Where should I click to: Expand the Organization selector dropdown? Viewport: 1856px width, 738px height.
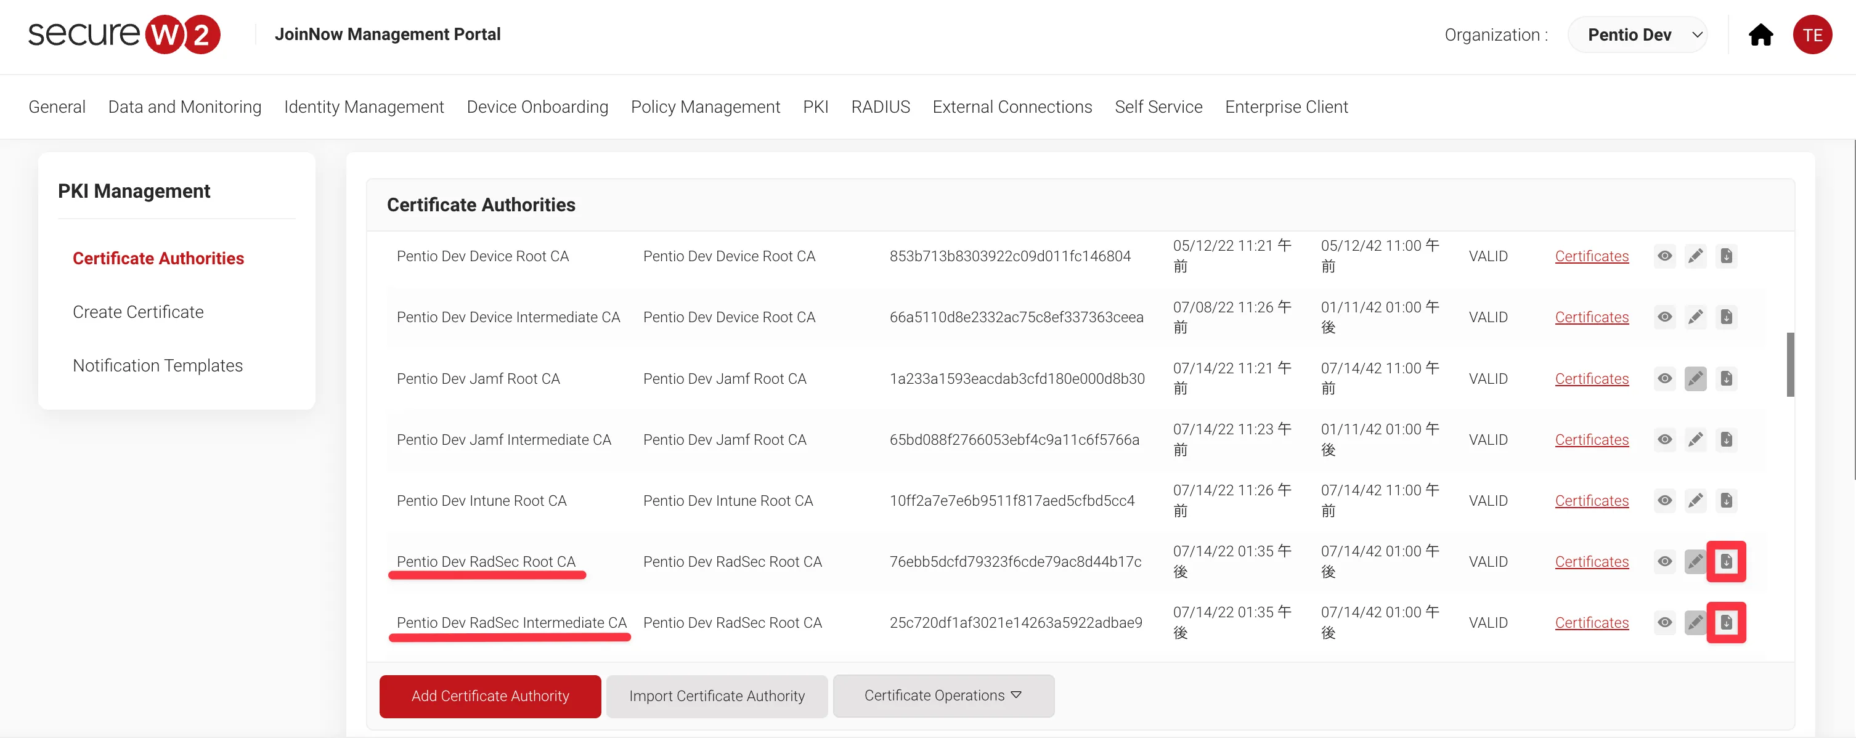coord(1644,34)
